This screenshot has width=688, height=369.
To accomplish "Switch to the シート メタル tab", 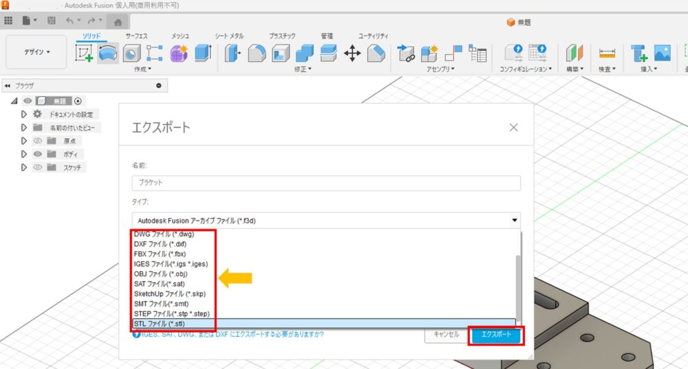I will tap(229, 36).
